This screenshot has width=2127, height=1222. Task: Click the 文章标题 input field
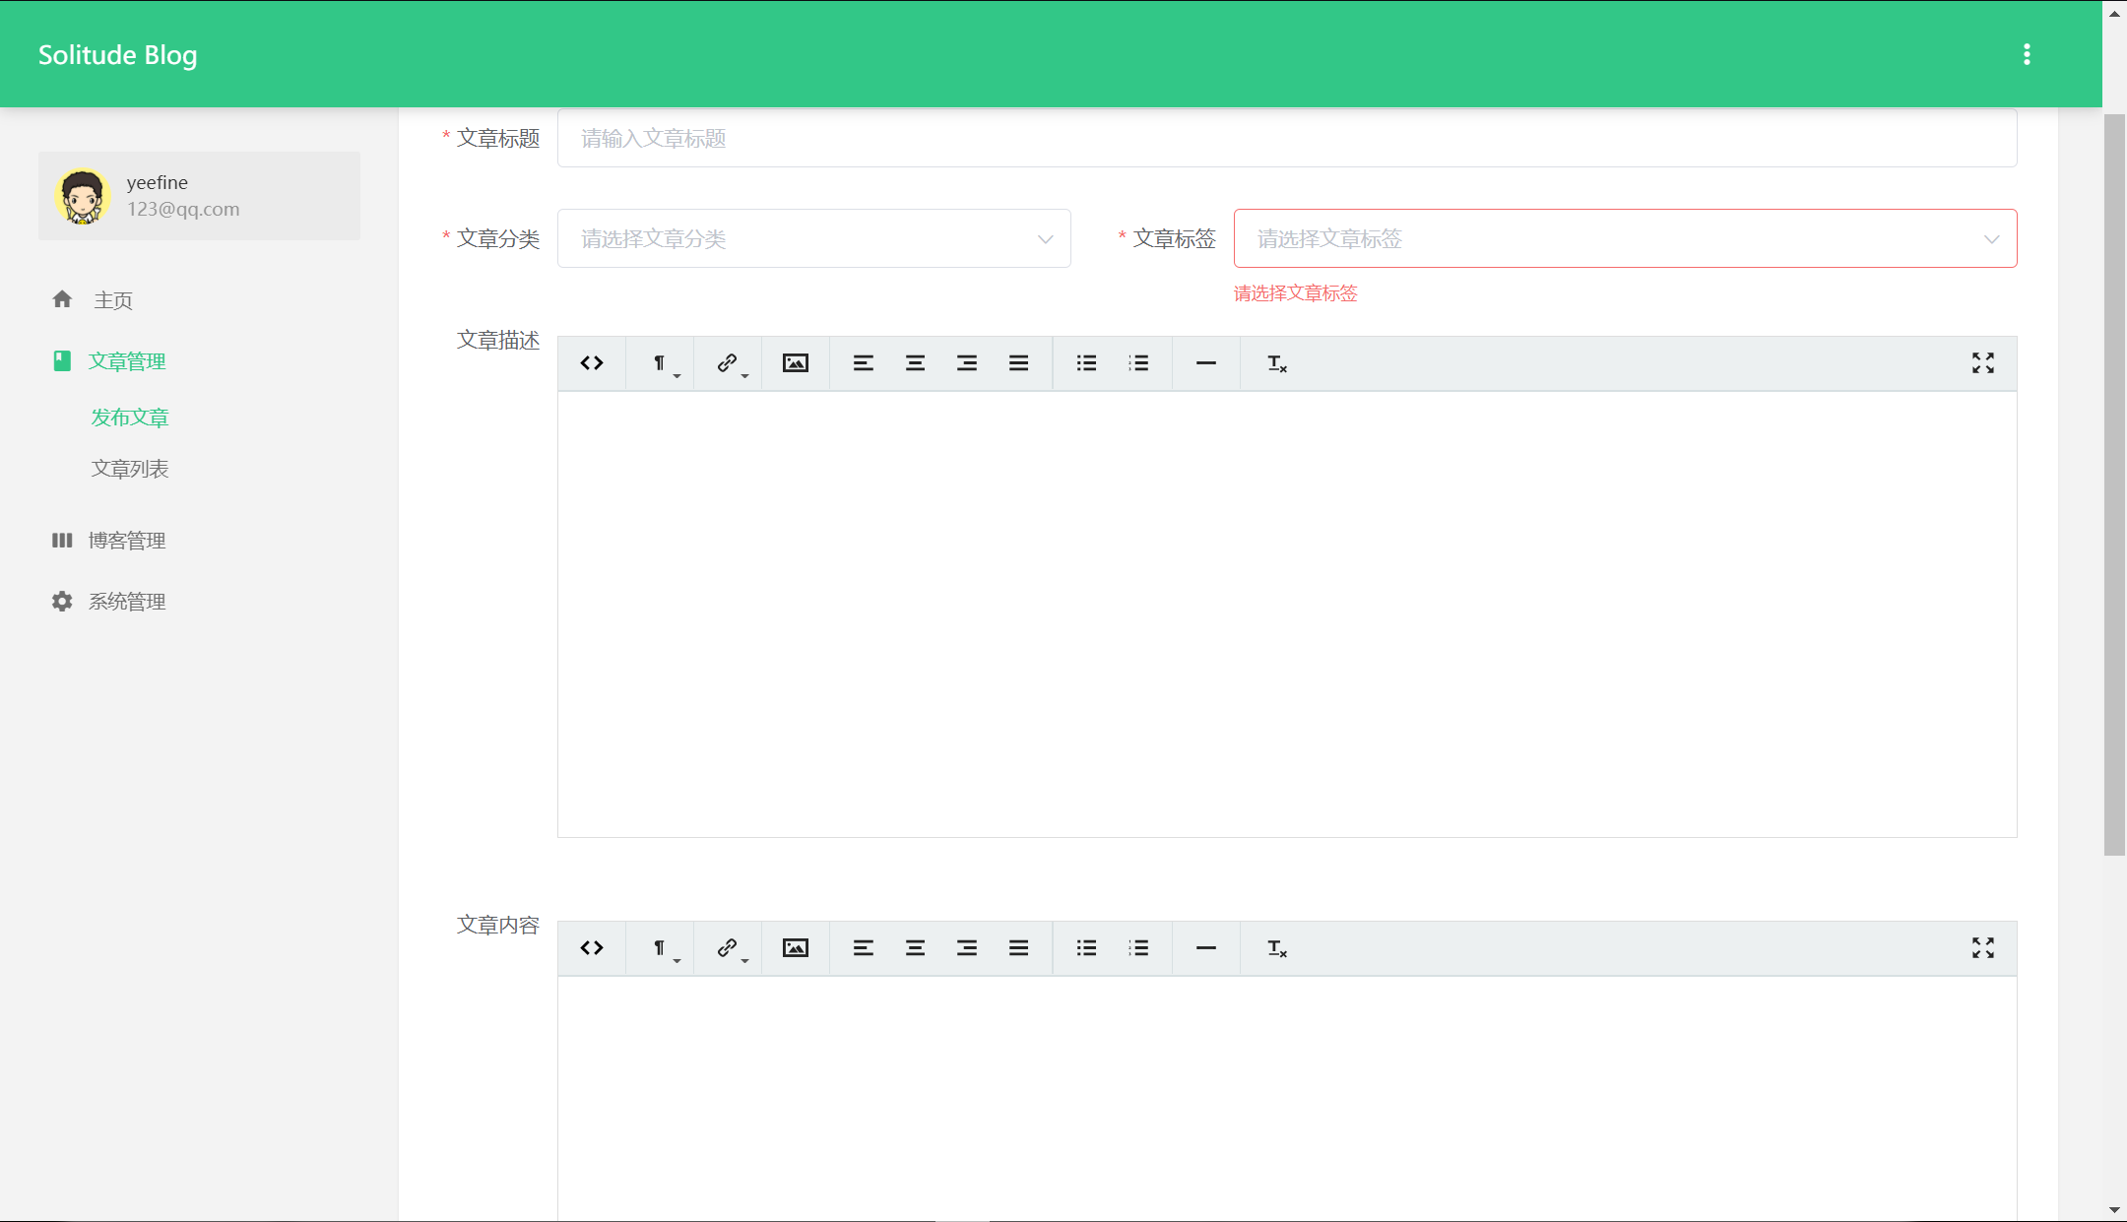(1286, 139)
